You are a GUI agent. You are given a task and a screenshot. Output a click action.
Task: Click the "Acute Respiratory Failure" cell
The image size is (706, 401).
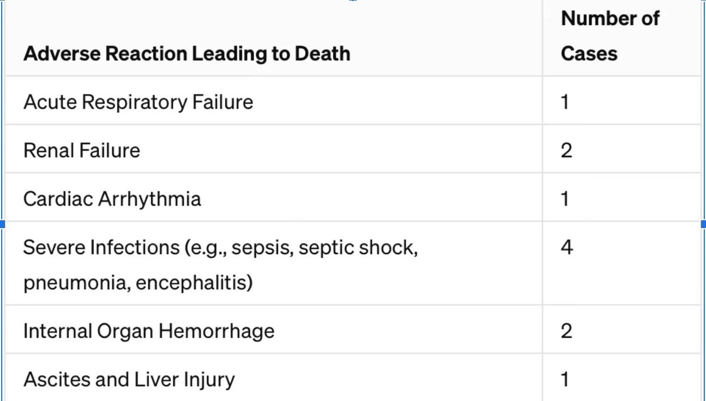point(138,102)
